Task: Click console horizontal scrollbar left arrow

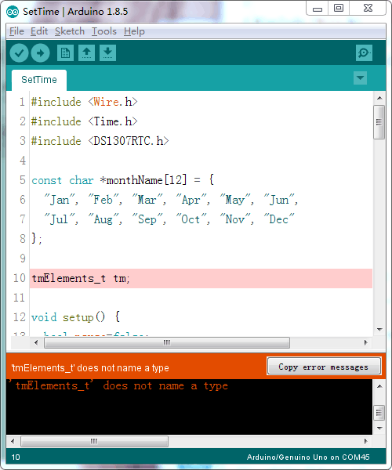Action: pyautogui.click(x=13, y=441)
